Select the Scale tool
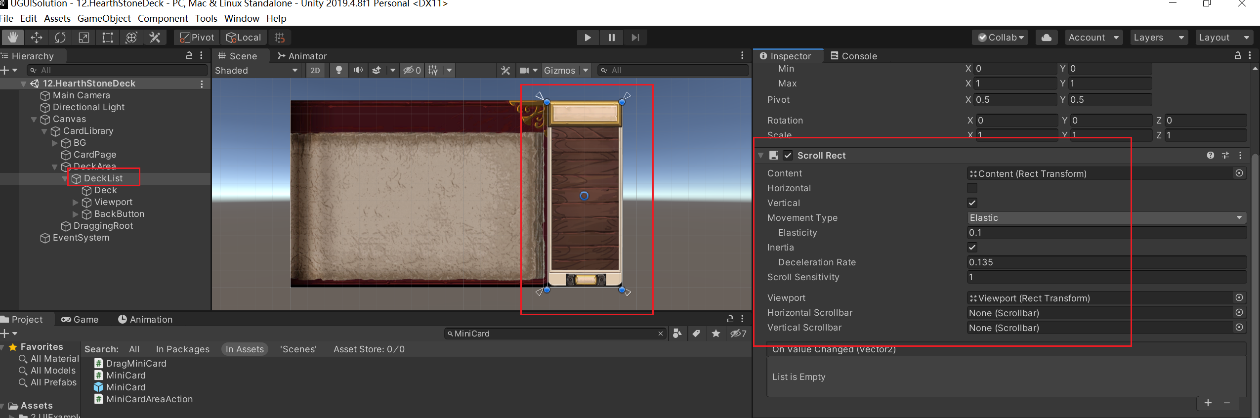Image resolution: width=1260 pixels, height=418 pixels. [x=84, y=38]
